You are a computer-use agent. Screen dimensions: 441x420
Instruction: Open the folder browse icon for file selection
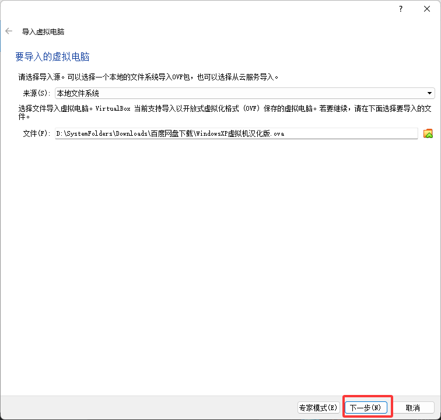[428, 133]
